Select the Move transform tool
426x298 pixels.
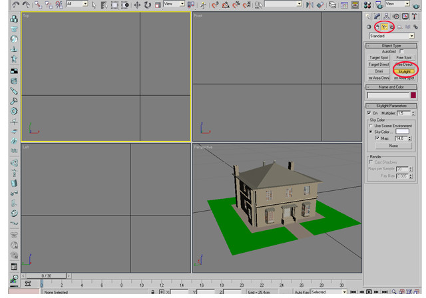pos(136,5)
